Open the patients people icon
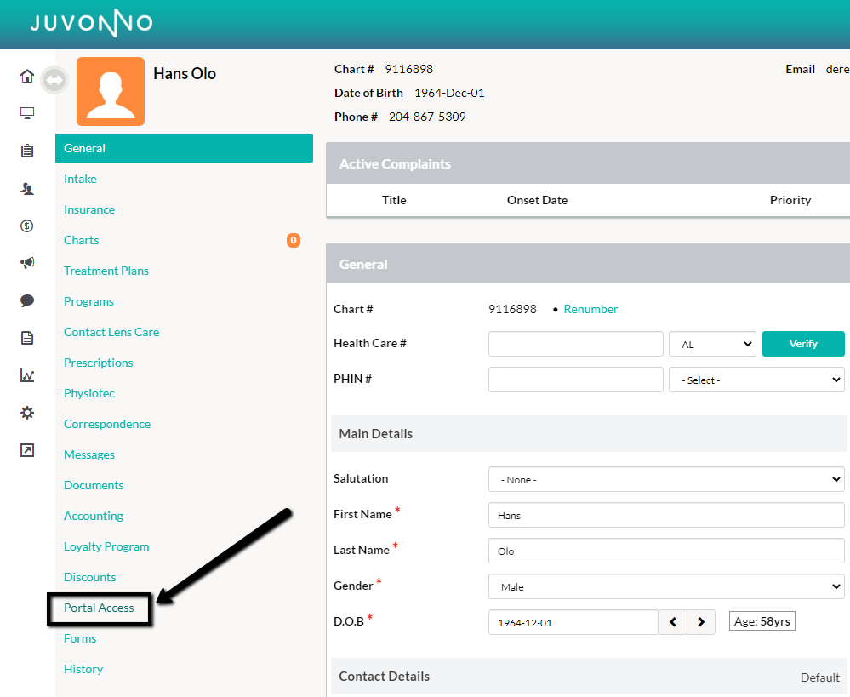The image size is (850, 697). coord(27,188)
